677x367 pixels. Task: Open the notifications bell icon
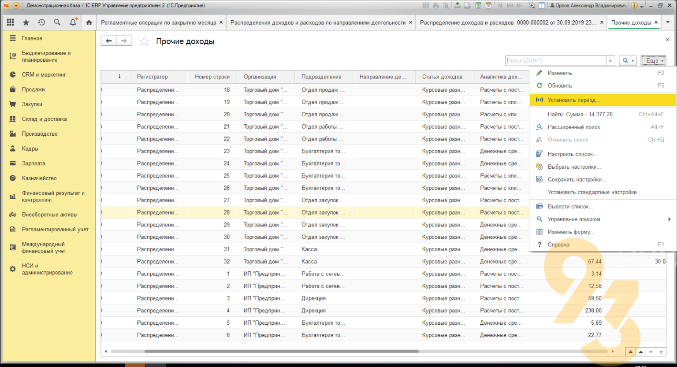[73, 22]
